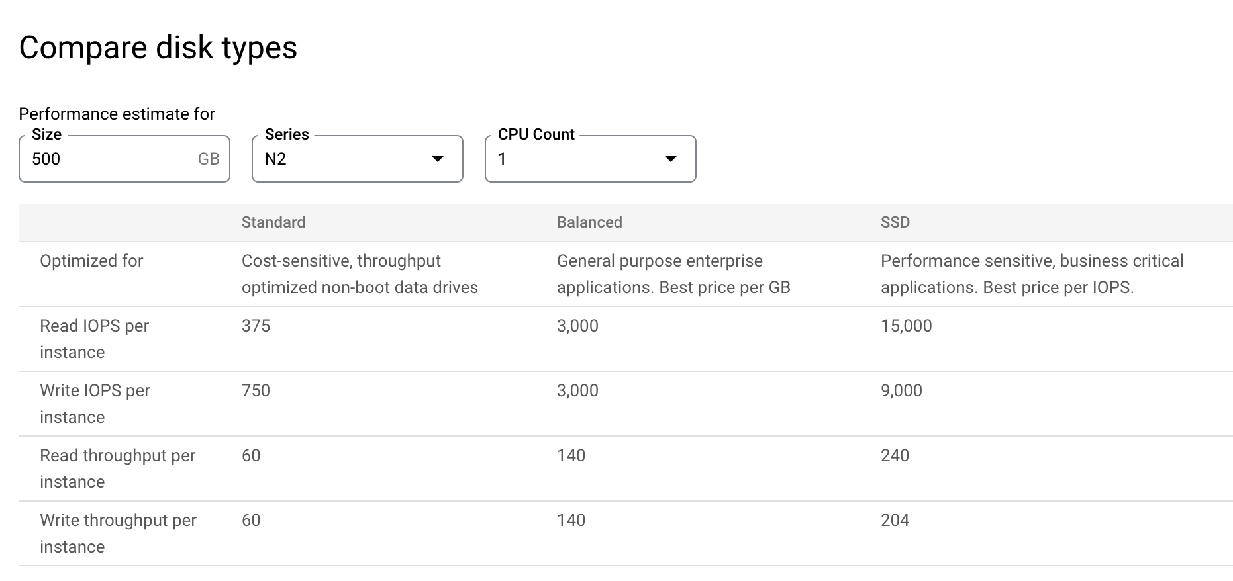Click the SSD write throughput value 204
The image size is (1233, 581).
tap(895, 521)
